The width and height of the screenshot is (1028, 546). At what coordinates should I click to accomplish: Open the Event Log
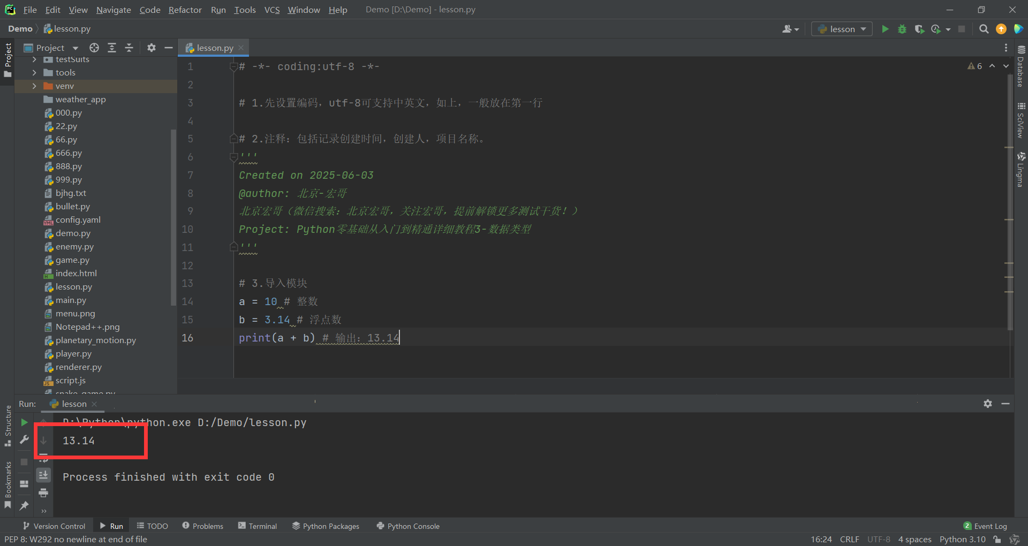(x=985, y=526)
